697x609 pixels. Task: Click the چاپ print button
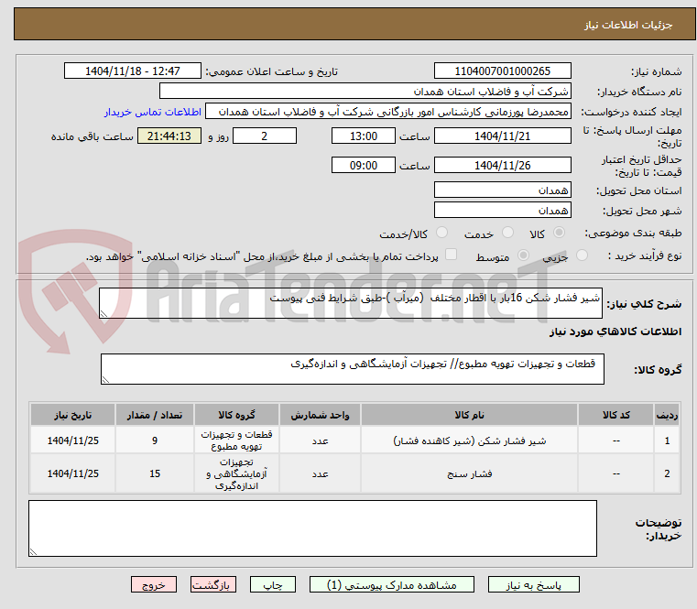coord(273,584)
